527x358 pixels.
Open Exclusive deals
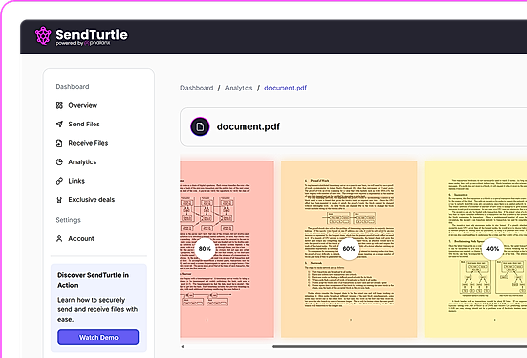(x=92, y=200)
